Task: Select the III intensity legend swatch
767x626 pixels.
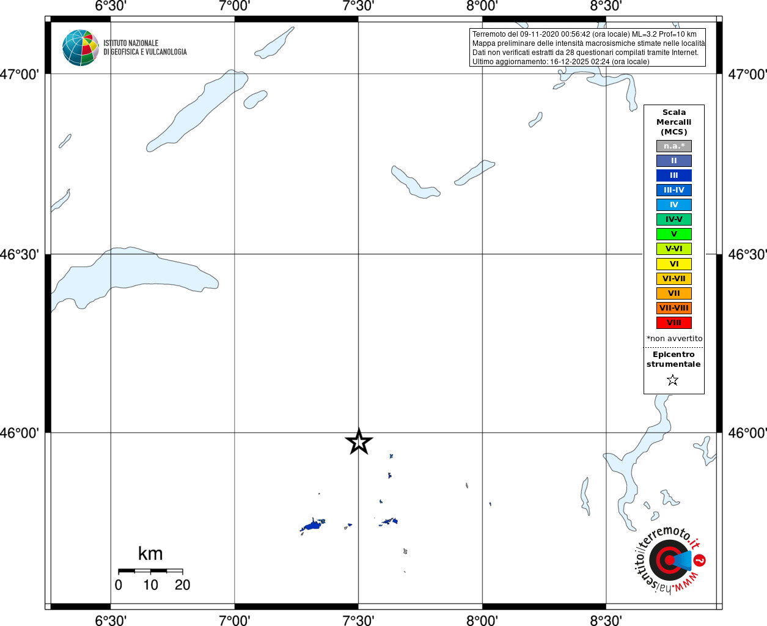Action: pos(674,175)
